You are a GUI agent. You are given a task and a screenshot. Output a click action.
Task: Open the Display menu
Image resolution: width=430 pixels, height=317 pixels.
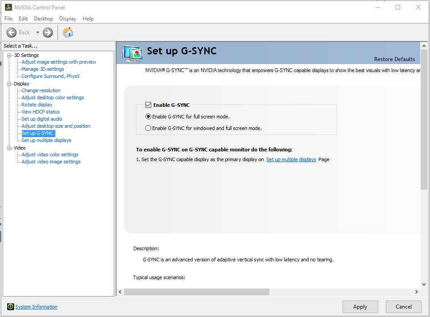pyautogui.click(x=68, y=19)
